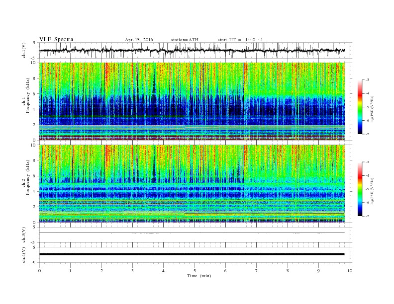Click inside the ch.1 spectrogram panel

point(192,101)
